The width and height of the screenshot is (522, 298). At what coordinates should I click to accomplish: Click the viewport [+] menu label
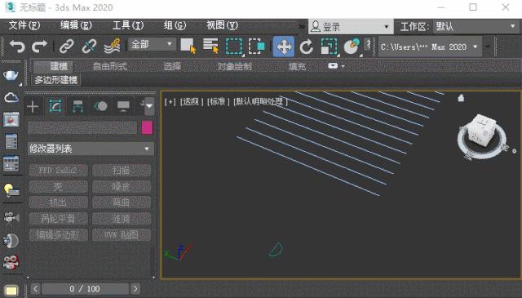click(x=170, y=102)
